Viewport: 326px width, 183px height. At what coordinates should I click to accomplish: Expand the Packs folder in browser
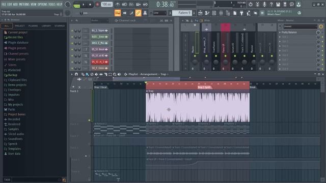[x=10, y=109]
